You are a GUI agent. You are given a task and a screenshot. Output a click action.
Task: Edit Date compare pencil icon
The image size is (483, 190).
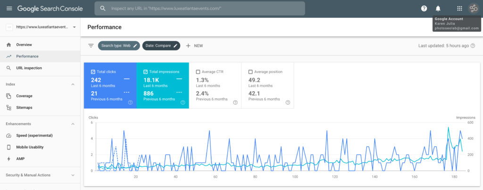pos(175,46)
